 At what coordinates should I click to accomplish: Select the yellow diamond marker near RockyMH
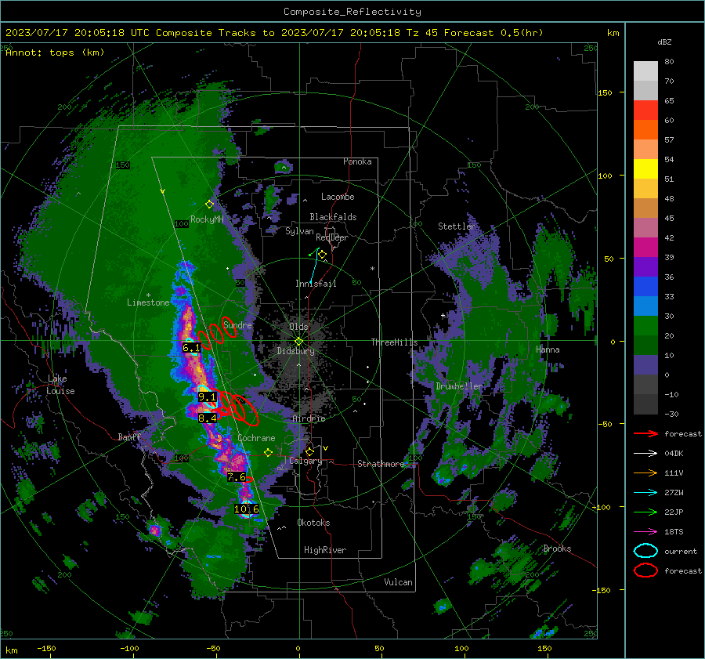209,205
